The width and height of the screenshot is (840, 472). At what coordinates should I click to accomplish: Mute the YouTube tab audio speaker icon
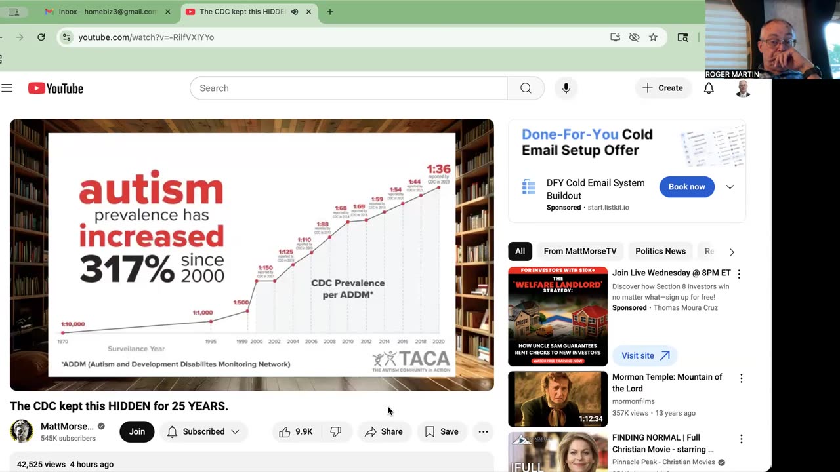(294, 12)
